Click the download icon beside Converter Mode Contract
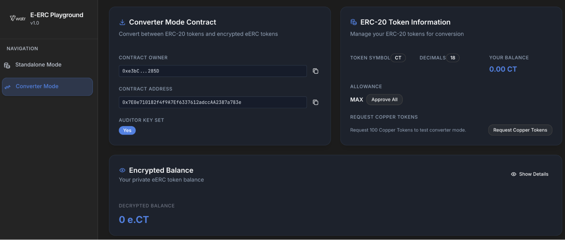 (x=122, y=22)
